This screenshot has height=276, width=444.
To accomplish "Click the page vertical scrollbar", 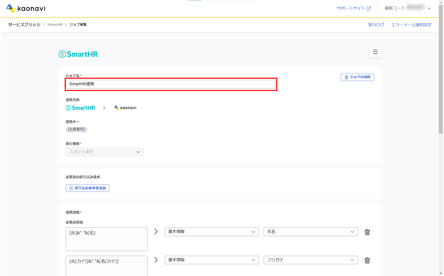I will point(441,69).
